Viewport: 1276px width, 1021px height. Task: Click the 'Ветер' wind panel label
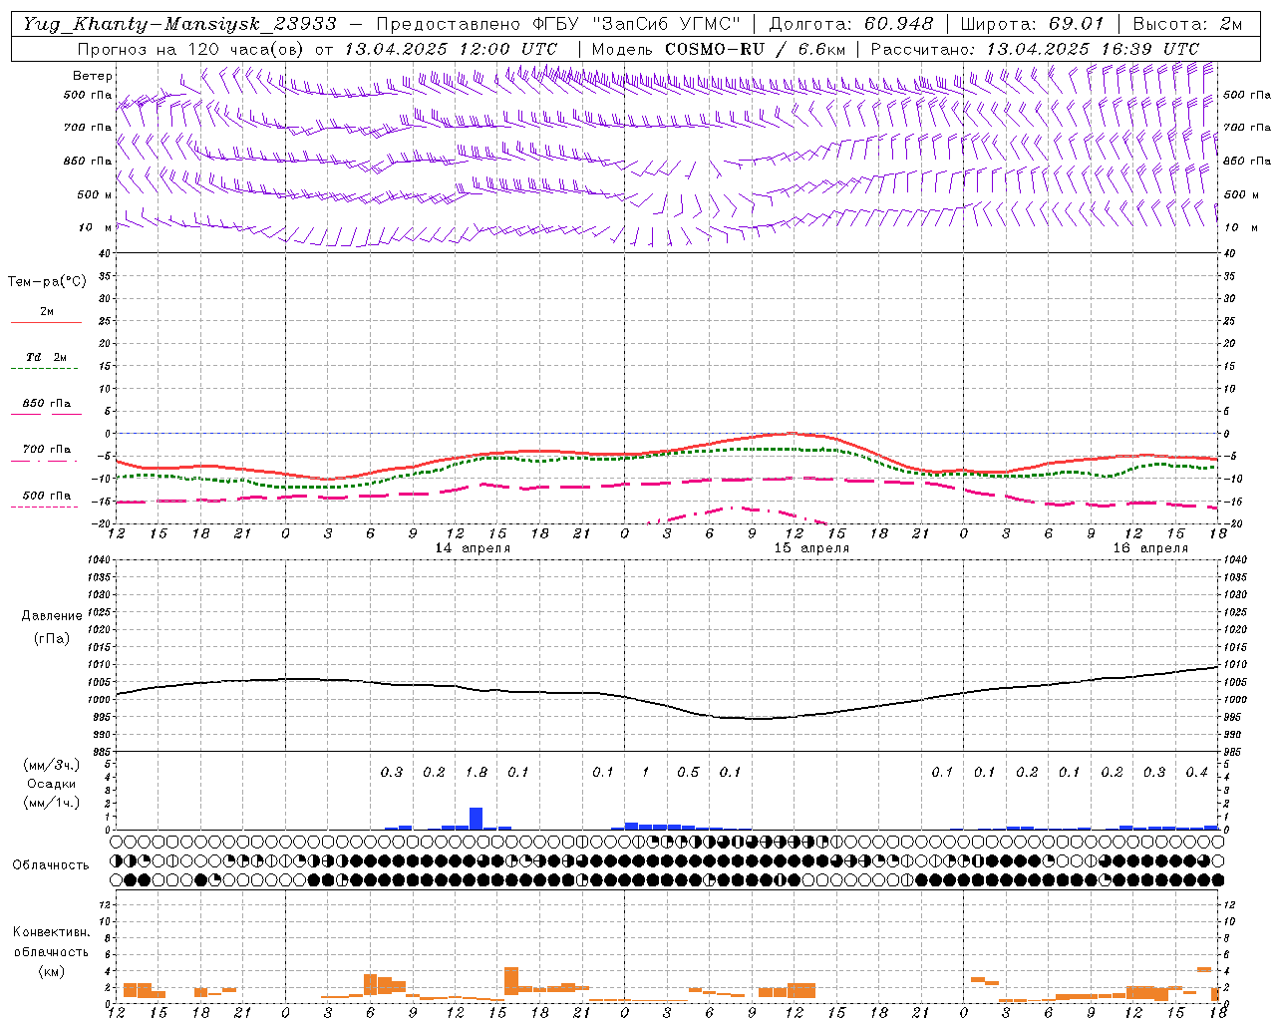(93, 76)
